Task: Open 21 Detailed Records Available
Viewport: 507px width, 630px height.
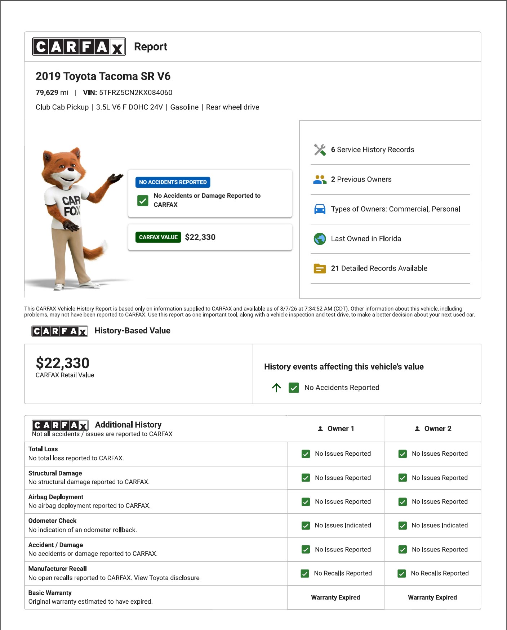Action: click(379, 268)
